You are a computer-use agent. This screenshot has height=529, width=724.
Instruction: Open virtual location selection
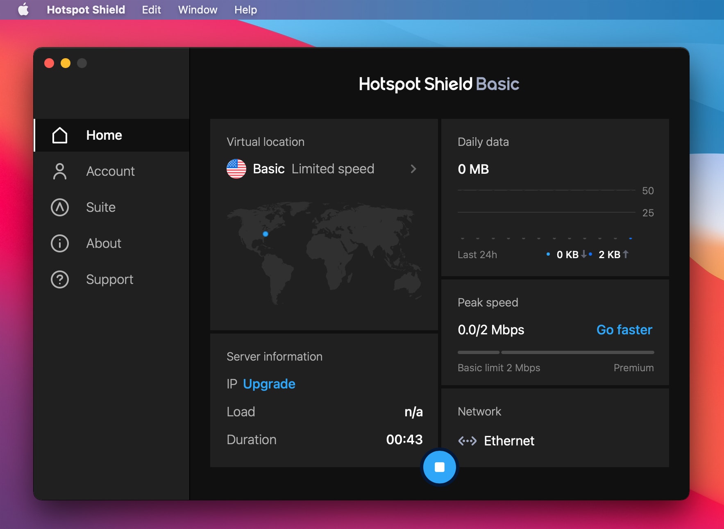pos(324,169)
